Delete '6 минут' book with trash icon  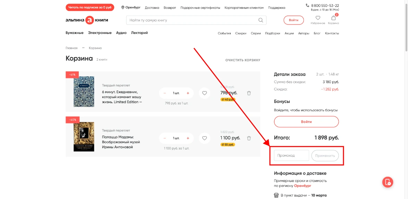249,93
